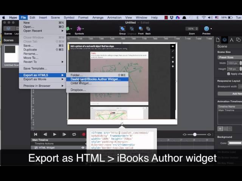Viewport: 242px width, 181px height.
Task: Click the Ungroup toolbar icon
Action: (132, 29)
